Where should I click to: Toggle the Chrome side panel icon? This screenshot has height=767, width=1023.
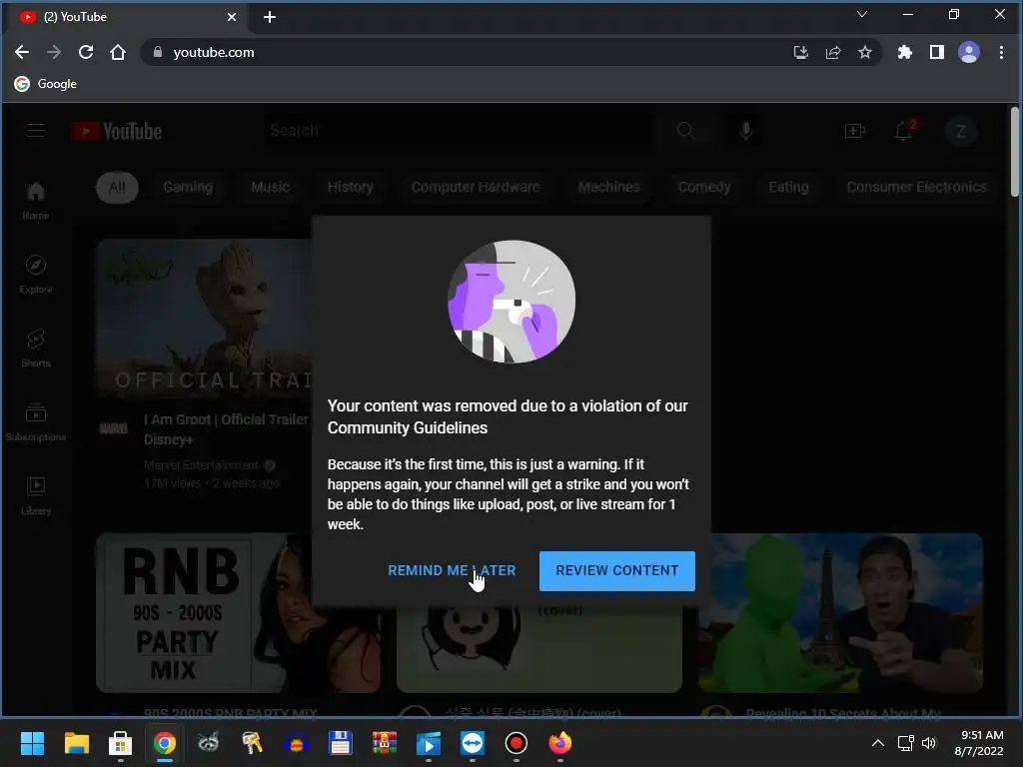coord(937,52)
